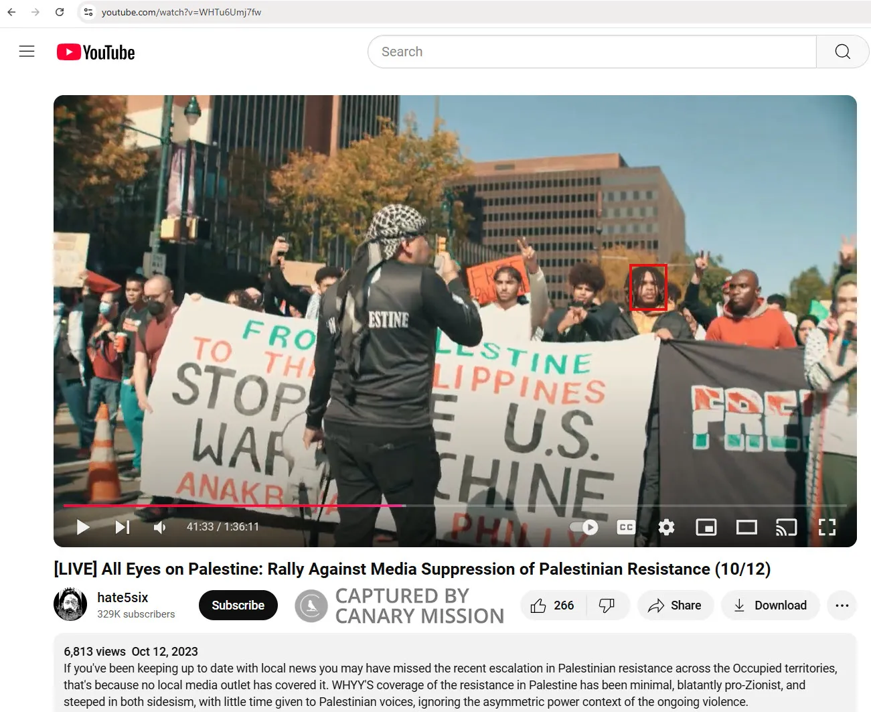The image size is (871, 712).
Task: Open the Share dialog
Action: click(x=675, y=606)
